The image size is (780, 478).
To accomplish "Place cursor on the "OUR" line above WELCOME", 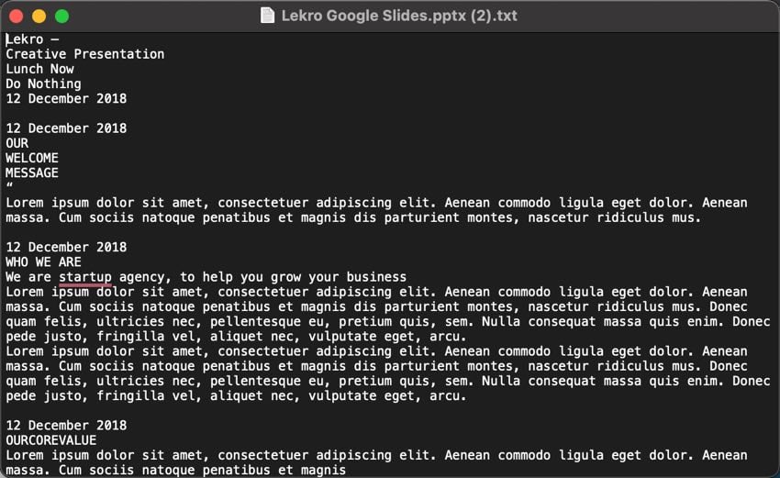I will (17, 143).
